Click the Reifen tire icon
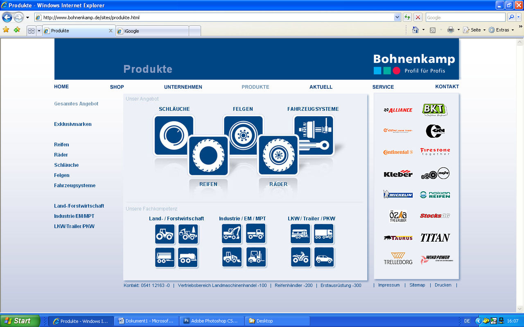Image resolution: width=524 pixels, height=327 pixels. point(208,156)
